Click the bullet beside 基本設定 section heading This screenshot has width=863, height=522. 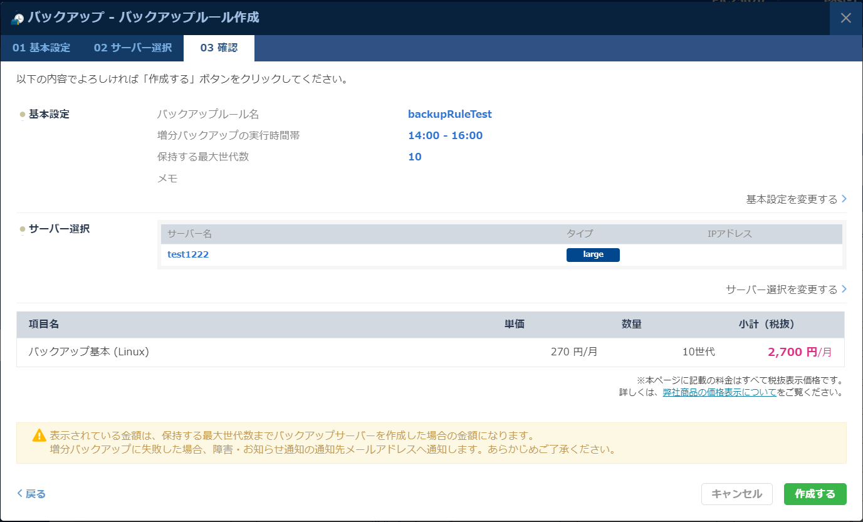click(x=23, y=115)
